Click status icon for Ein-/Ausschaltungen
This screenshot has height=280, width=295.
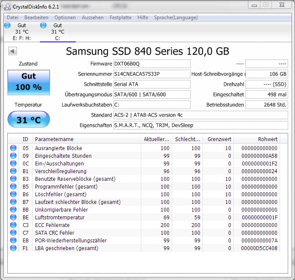click(13, 163)
